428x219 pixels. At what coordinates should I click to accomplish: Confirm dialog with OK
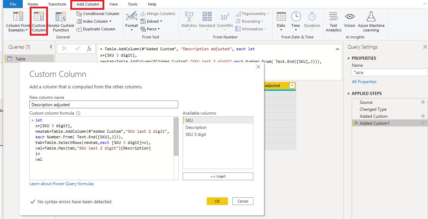pyautogui.click(x=217, y=201)
